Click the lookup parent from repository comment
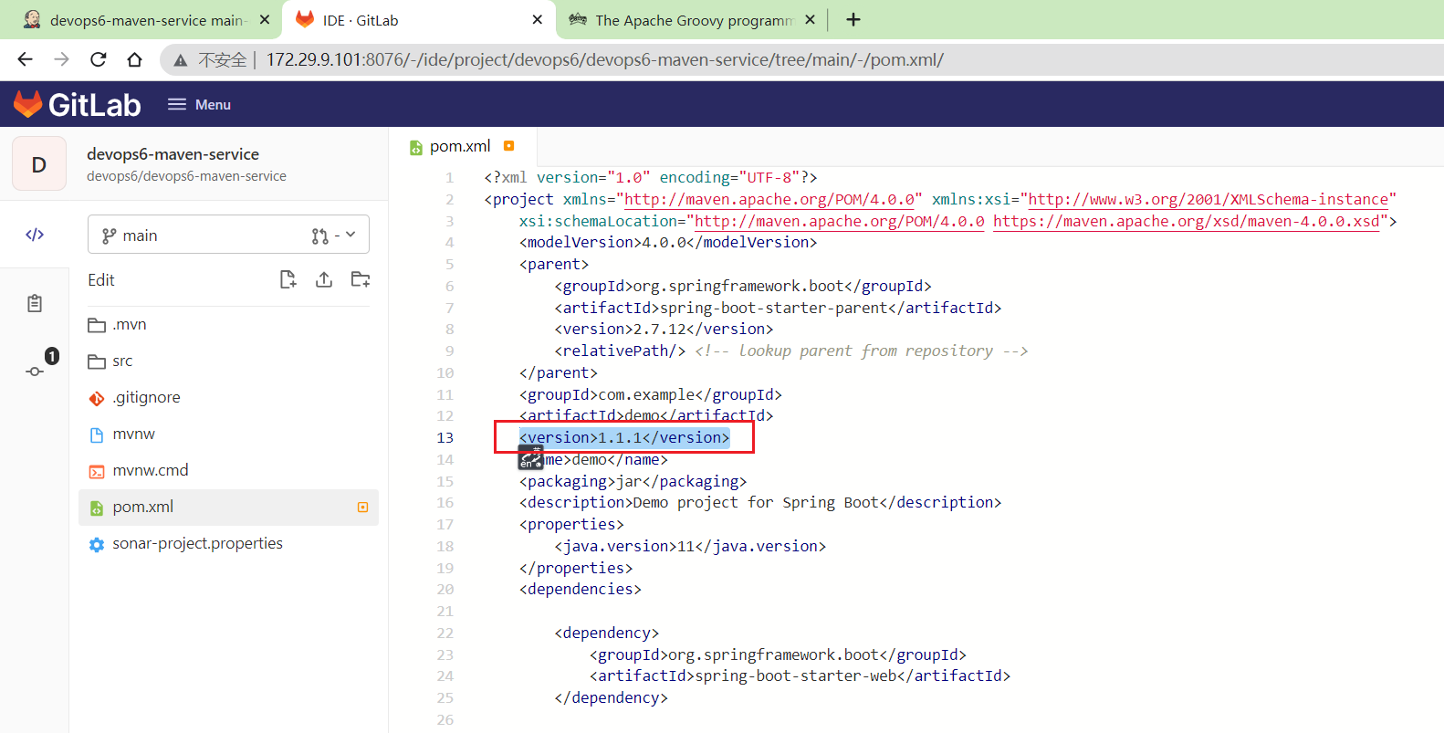Viewport: 1444px width, 733px height. pyautogui.click(x=862, y=351)
